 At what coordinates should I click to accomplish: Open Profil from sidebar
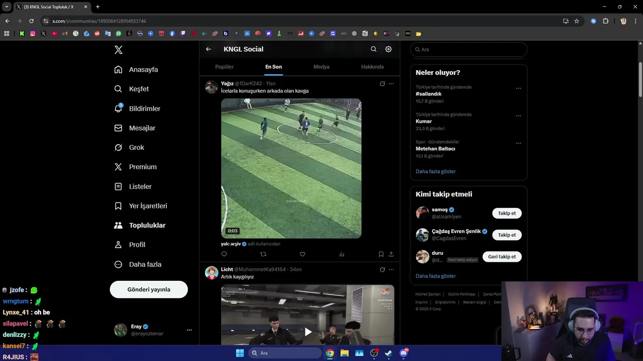pos(130,245)
